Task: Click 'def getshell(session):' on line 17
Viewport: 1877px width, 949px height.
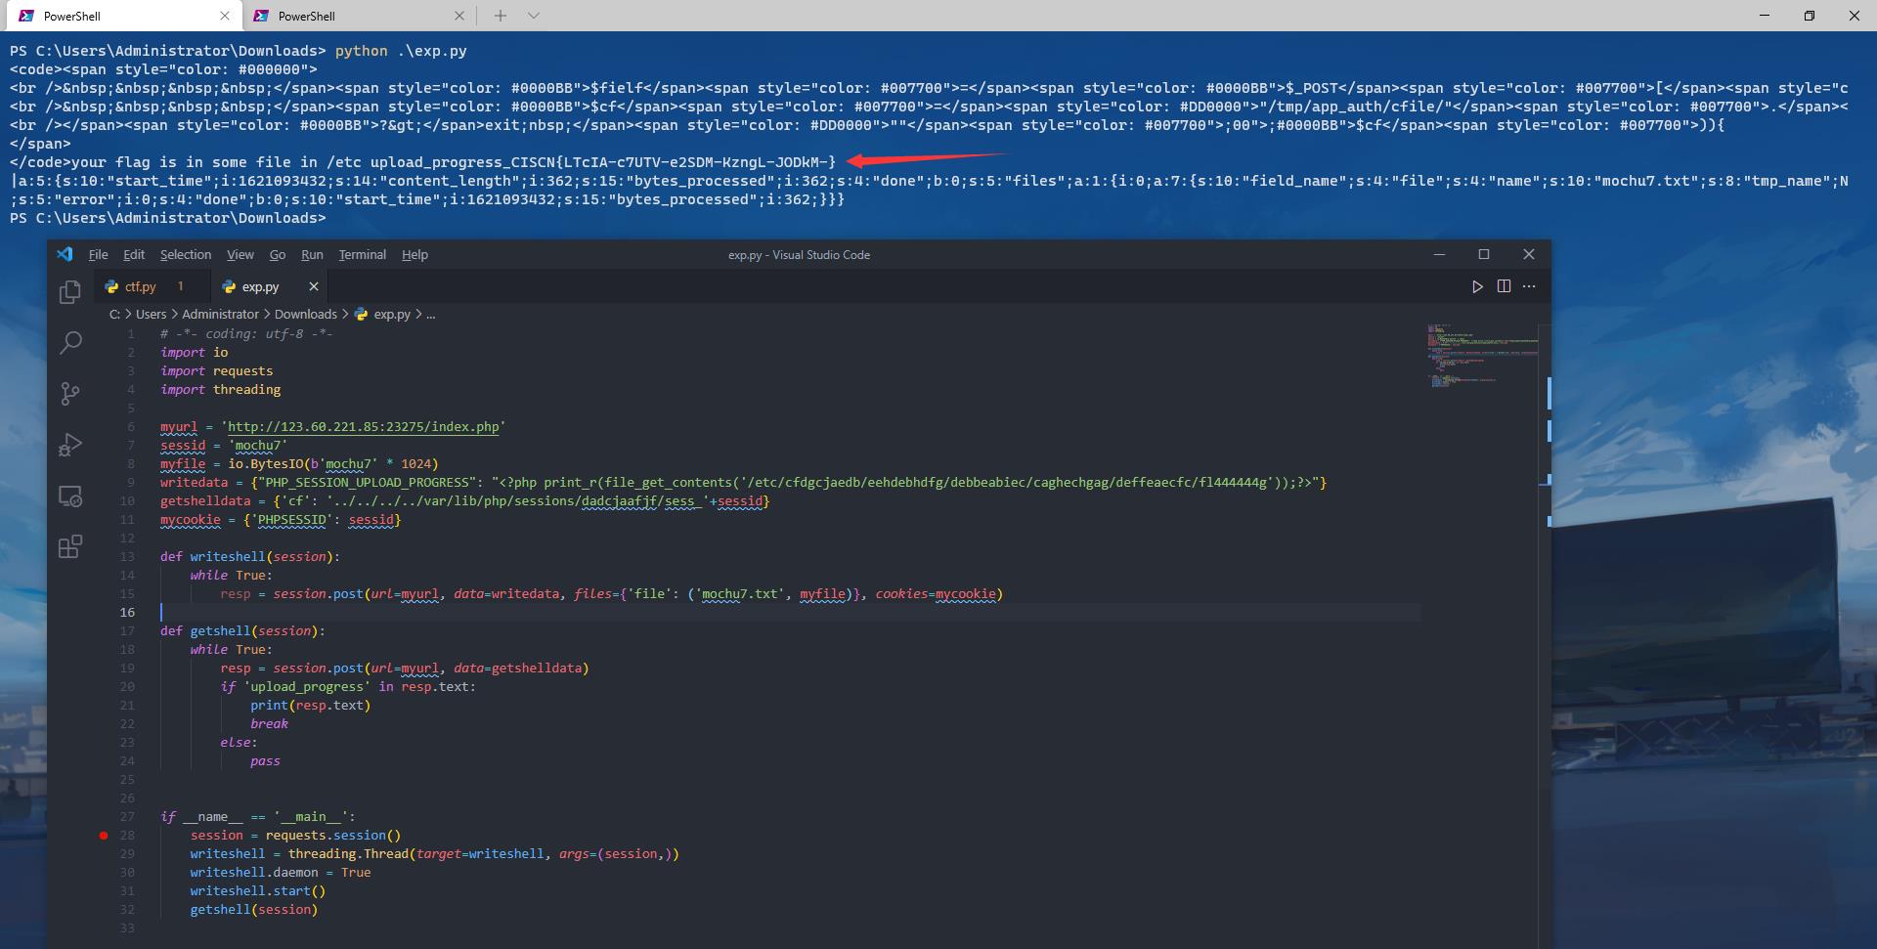Action: [x=242, y=630]
